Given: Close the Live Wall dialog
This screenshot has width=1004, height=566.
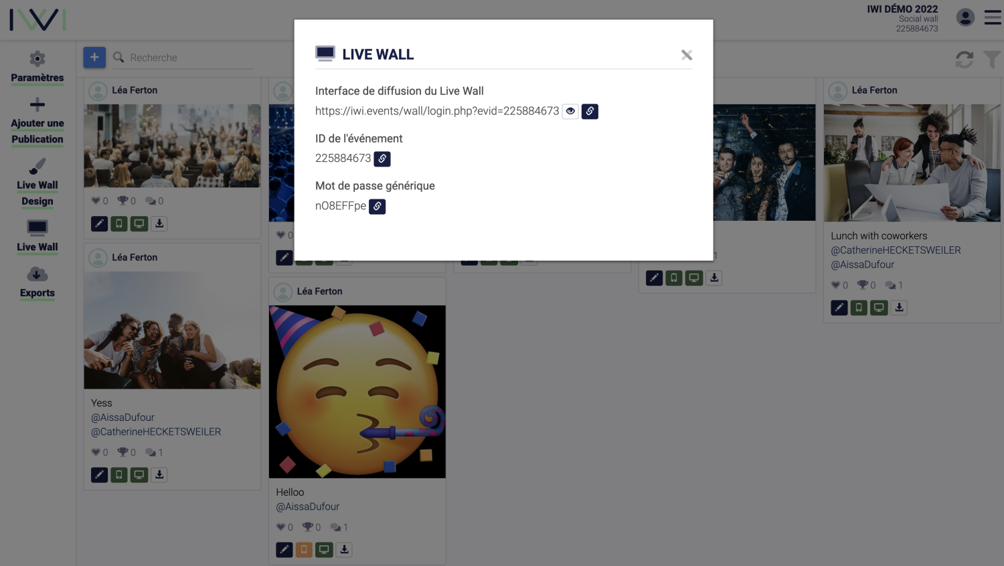Looking at the screenshot, I should 687,55.
